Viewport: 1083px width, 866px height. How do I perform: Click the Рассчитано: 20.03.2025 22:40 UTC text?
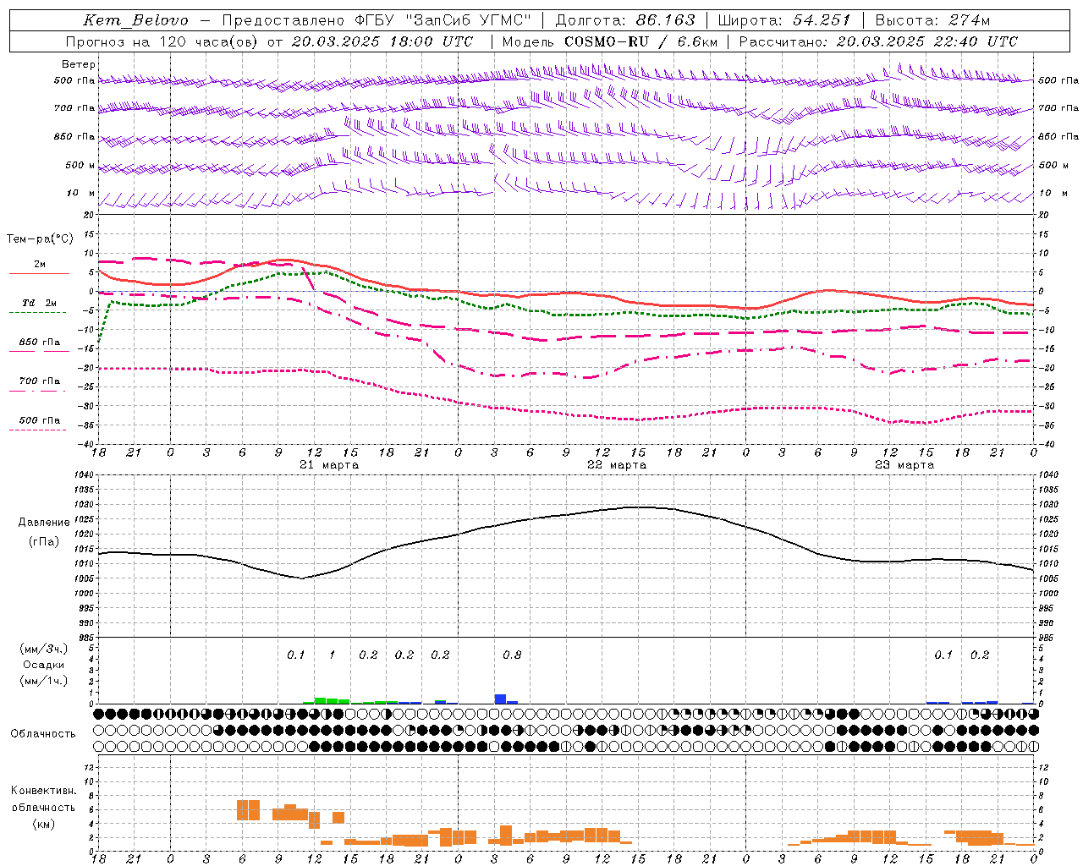tap(878, 41)
